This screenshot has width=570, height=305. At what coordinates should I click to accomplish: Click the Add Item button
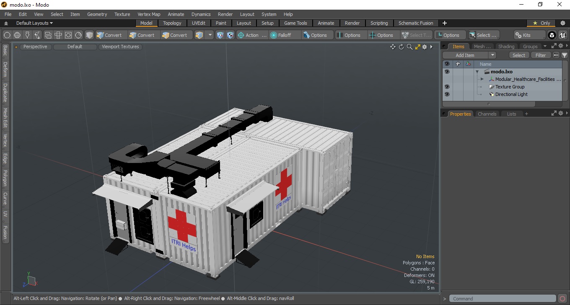pos(465,55)
